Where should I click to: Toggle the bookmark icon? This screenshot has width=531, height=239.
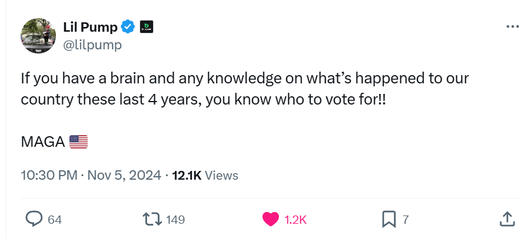click(x=389, y=219)
